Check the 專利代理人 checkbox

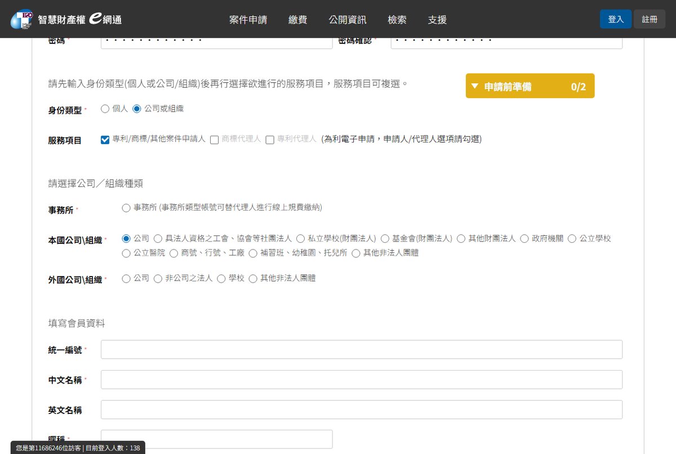[x=269, y=140]
